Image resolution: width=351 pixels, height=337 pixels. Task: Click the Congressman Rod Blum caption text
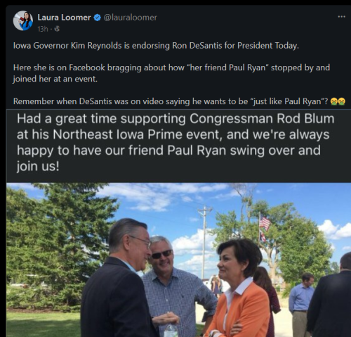pyautogui.click(x=175, y=143)
